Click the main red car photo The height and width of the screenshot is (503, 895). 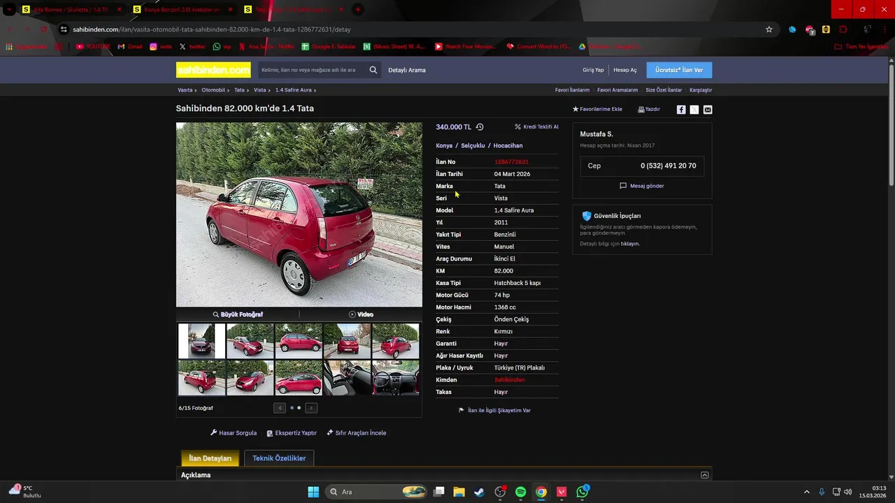point(299,214)
